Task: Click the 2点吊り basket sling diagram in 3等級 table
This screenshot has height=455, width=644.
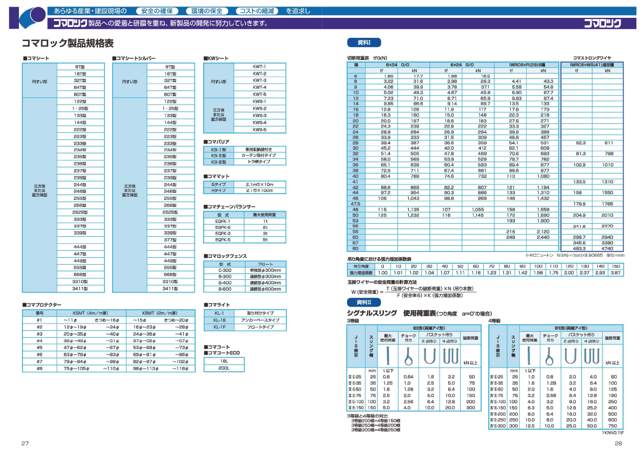Action: click(x=429, y=356)
